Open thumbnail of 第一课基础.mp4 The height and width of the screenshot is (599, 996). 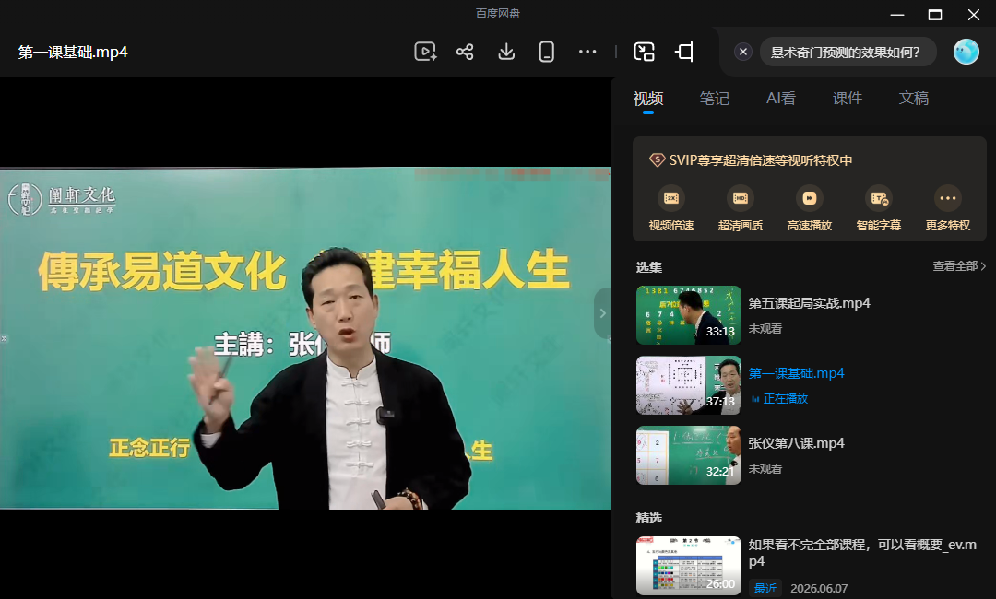click(x=689, y=385)
